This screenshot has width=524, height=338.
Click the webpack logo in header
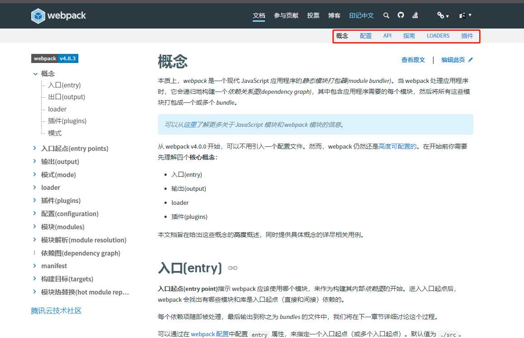pyautogui.click(x=58, y=15)
